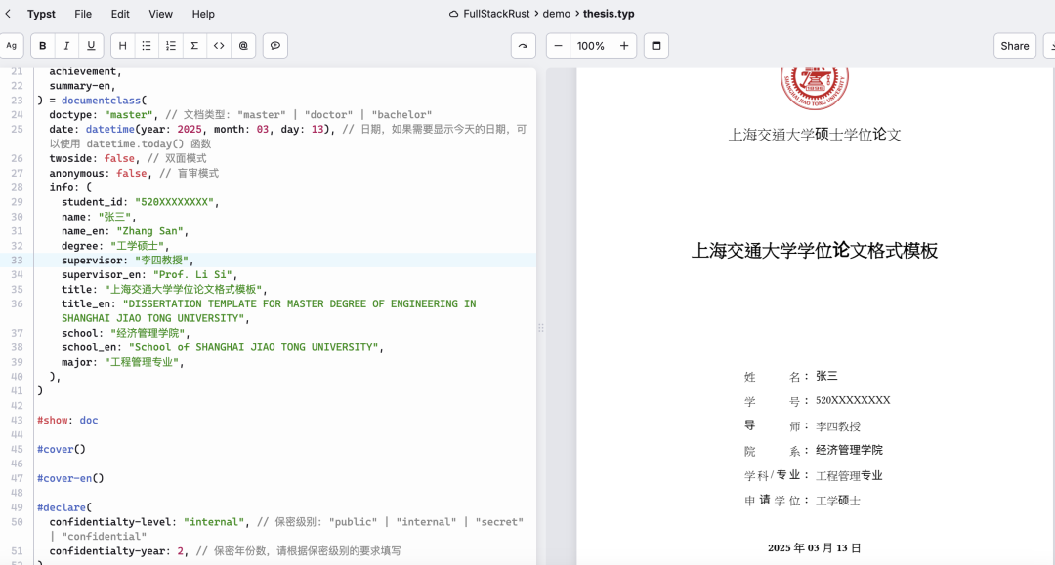Click the date 2025 年 03 月 13 日 in preview
This screenshot has width=1055, height=565.
(814, 548)
